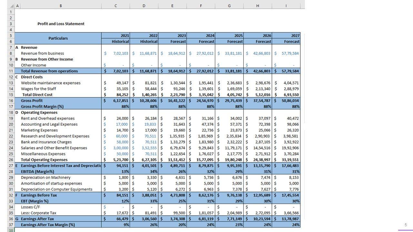Click Total Operating Expenses label cell

click(x=44, y=160)
